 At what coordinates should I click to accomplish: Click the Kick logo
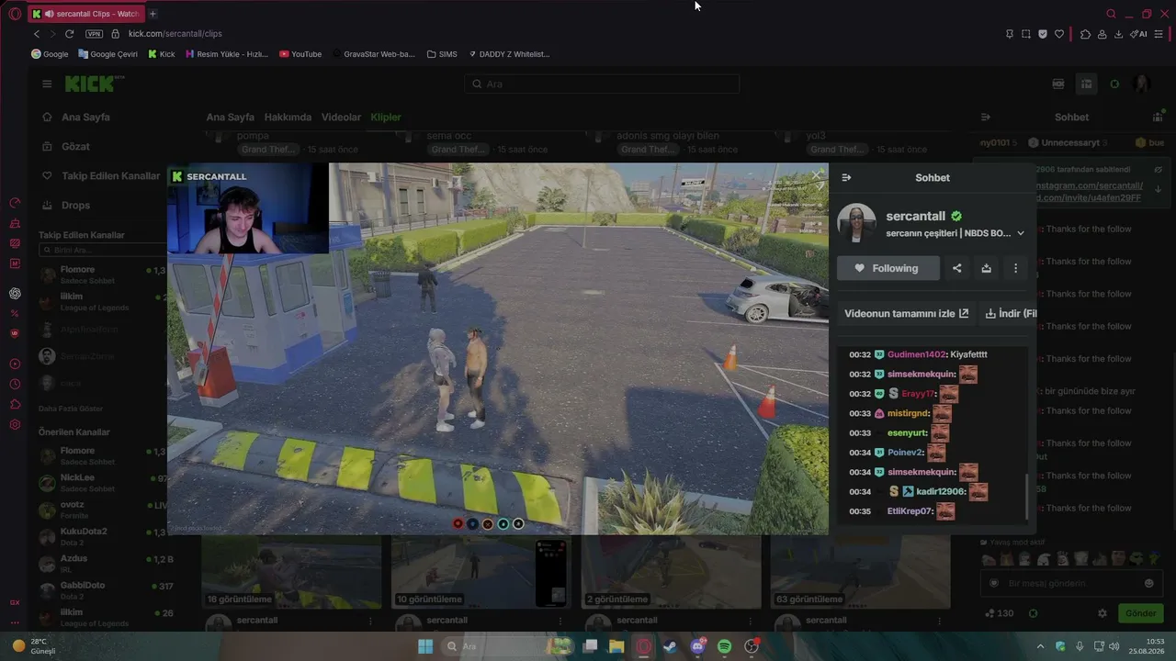(90, 84)
